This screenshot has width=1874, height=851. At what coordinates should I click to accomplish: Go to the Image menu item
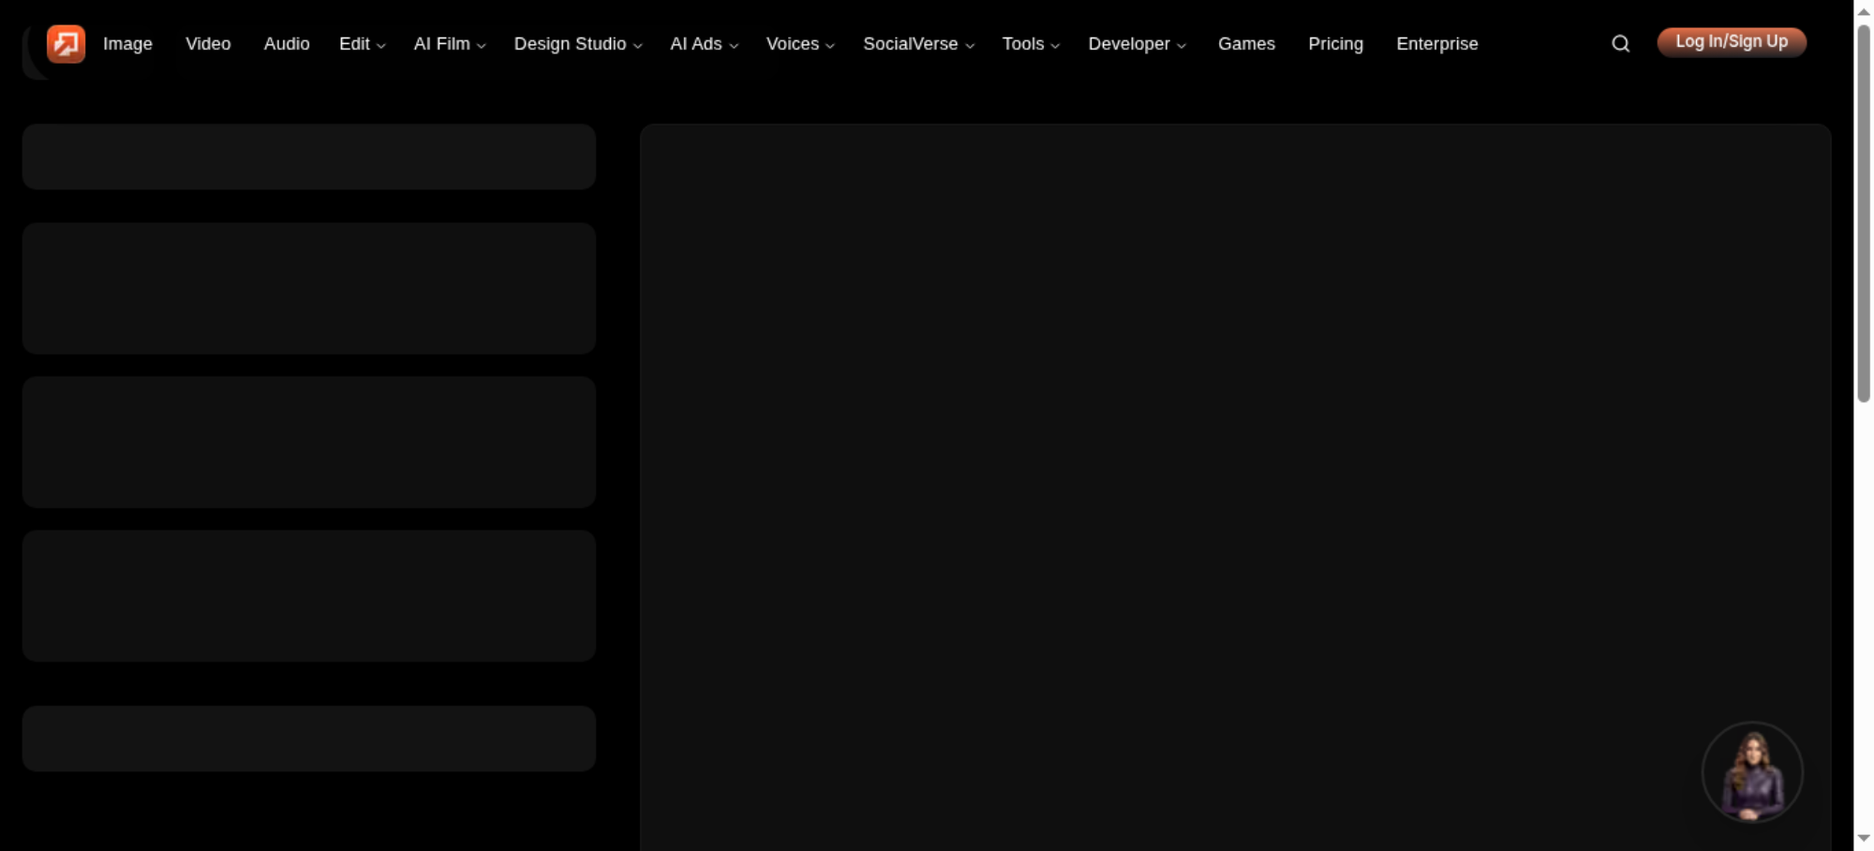127,44
